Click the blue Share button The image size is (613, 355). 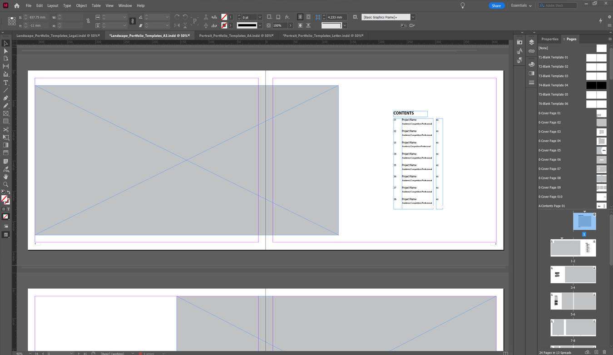pos(496,5)
